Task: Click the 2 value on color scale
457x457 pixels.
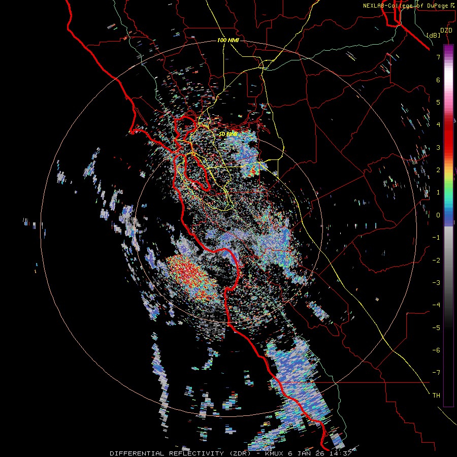Action: pyautogui.click(x=438, y=170)
